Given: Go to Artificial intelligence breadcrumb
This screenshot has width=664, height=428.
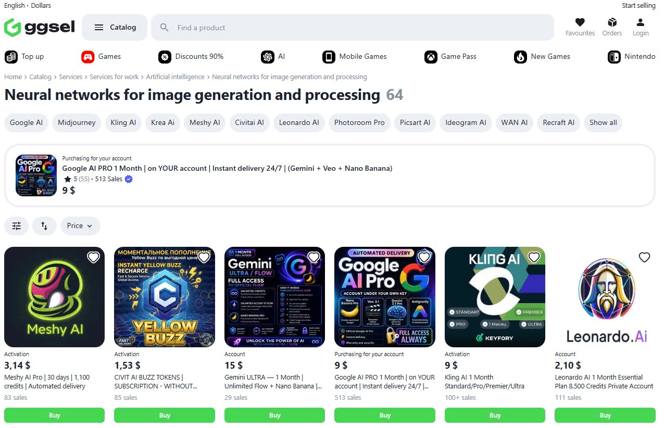Looking at the screenshot, I should pyautogui.click(x=175, y=77).
